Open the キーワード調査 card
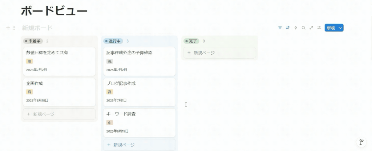Image resolution: width=372 pixels, height=151 pixels. point(139,123)
